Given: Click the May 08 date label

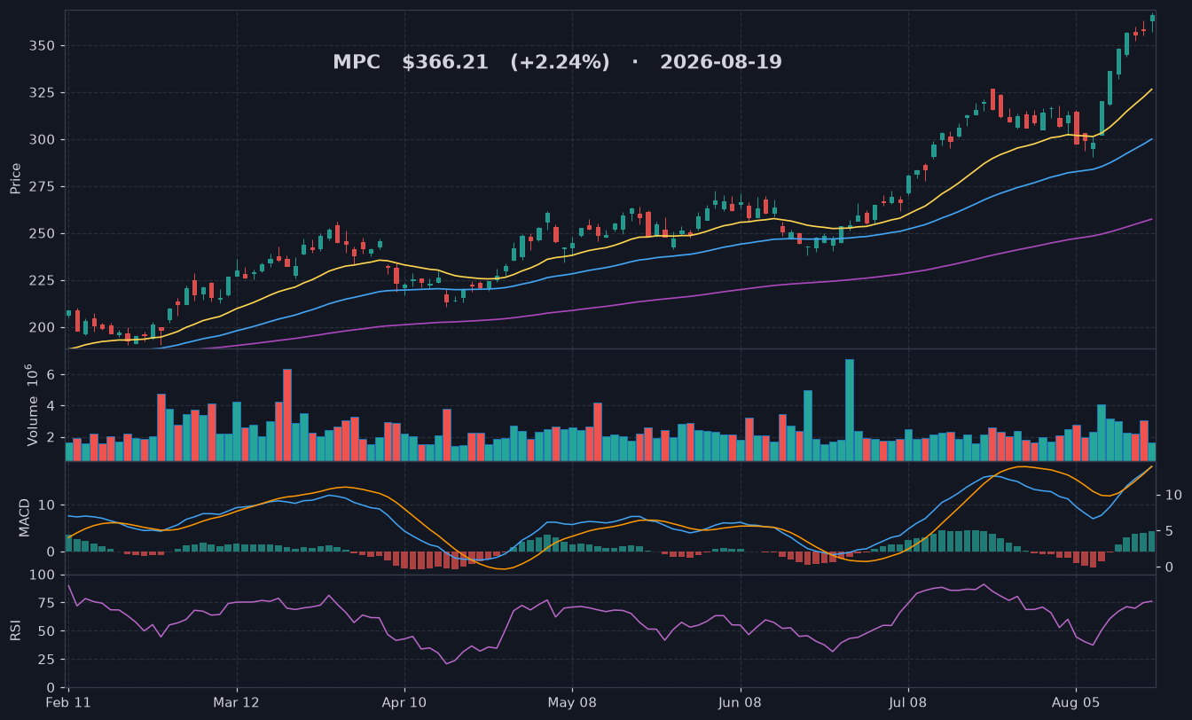Looking at the screenshot, I should point(572,702).
